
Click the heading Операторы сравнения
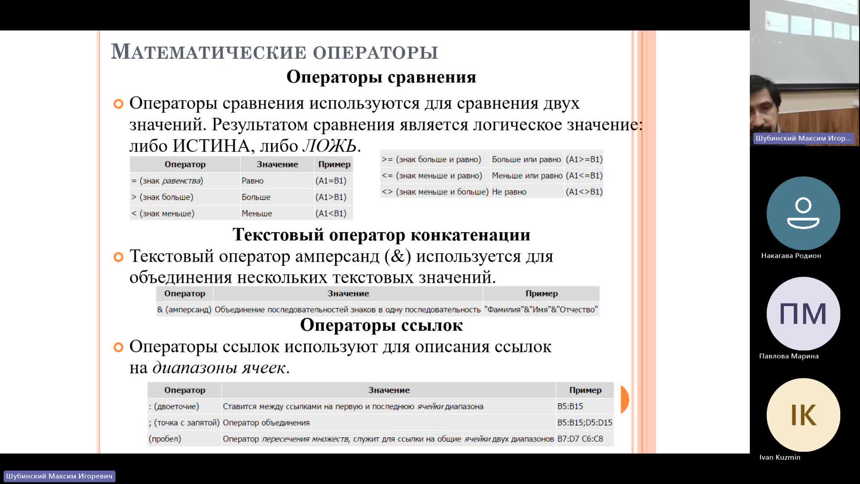click(x=381, y=77)
